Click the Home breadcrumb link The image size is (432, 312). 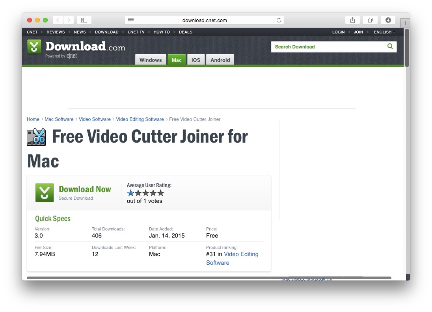pos(33,119)
